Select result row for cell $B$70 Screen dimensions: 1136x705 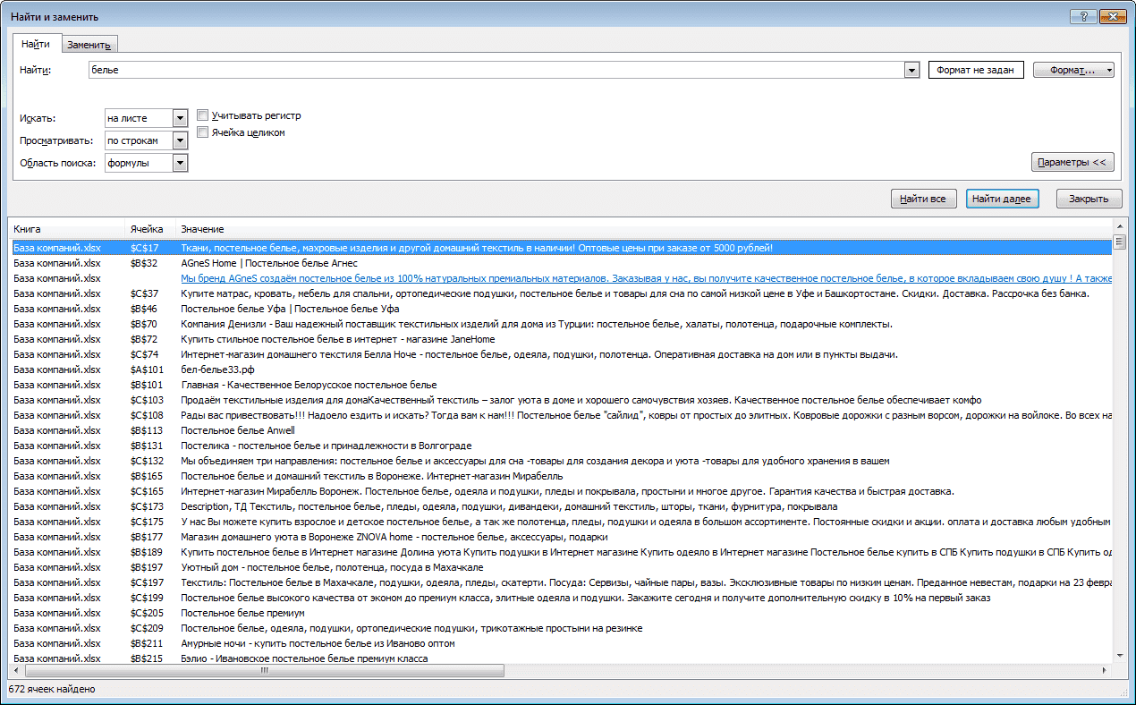tap(561, 324)
